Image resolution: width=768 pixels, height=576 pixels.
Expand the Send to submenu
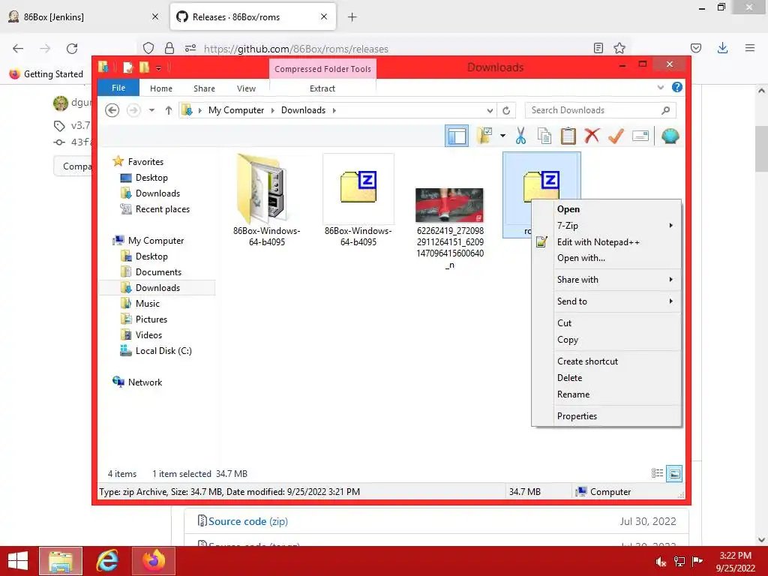607,301
